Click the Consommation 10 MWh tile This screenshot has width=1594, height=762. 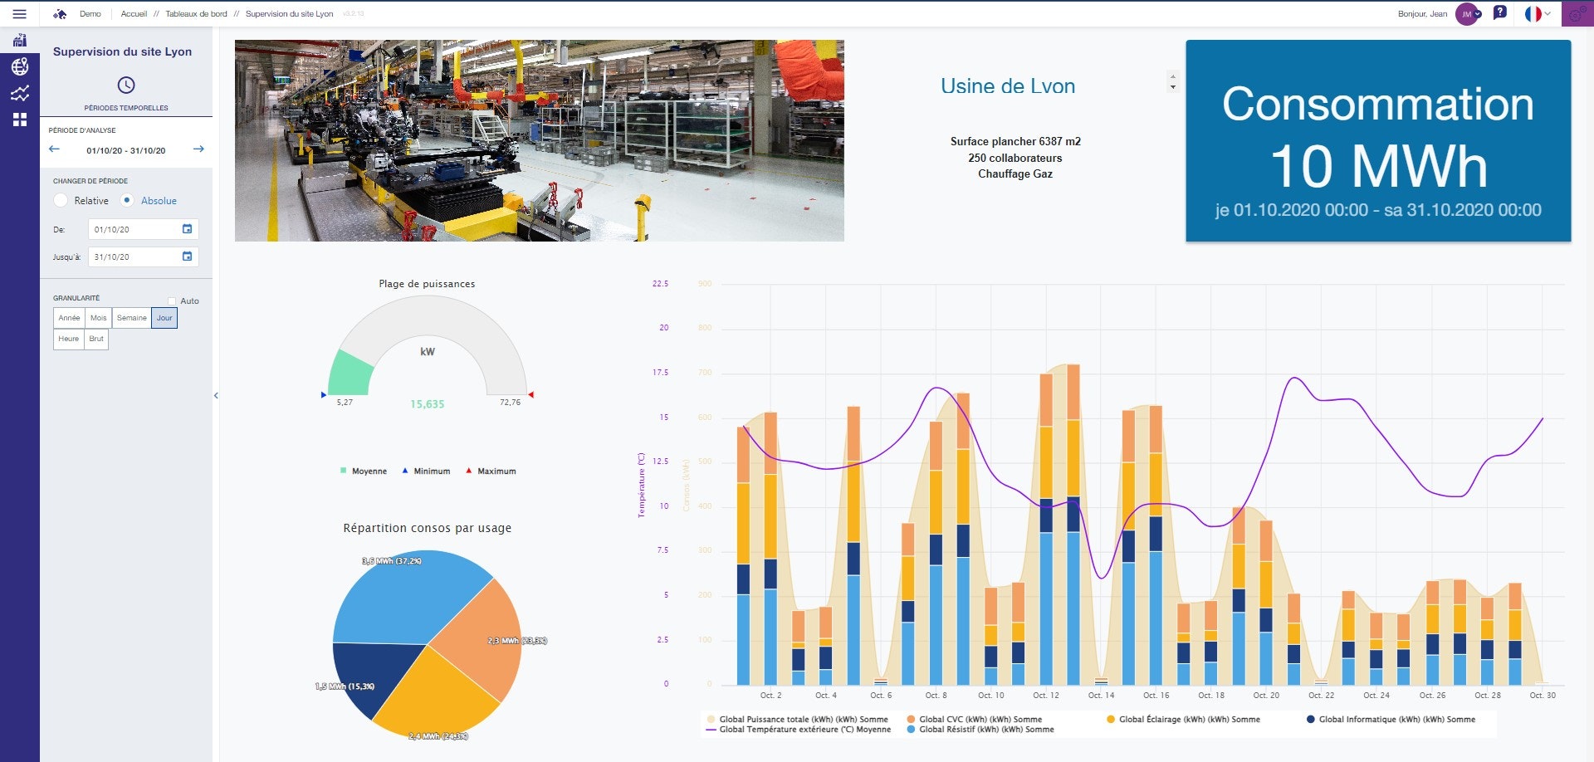pos(1378,141)
